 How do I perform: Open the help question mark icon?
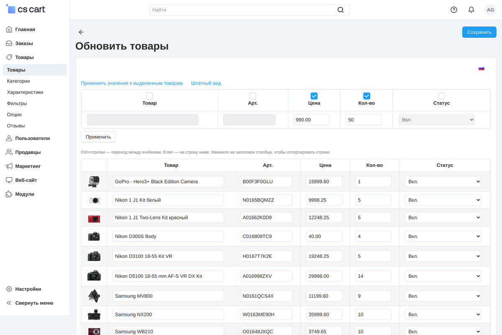click(454, 10)
